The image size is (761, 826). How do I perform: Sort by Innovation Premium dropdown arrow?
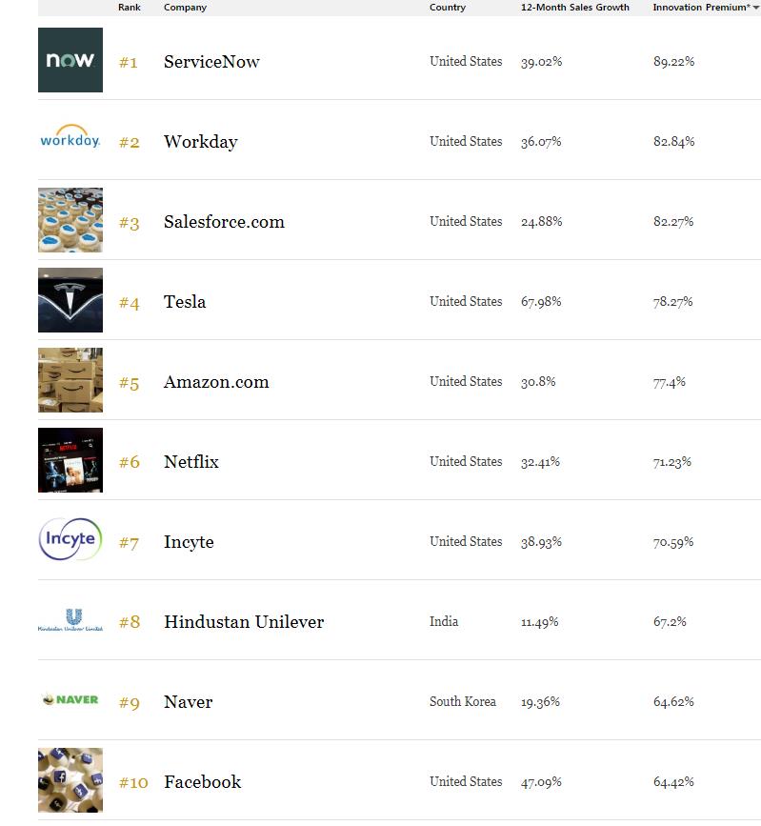(x=756, y=8)
